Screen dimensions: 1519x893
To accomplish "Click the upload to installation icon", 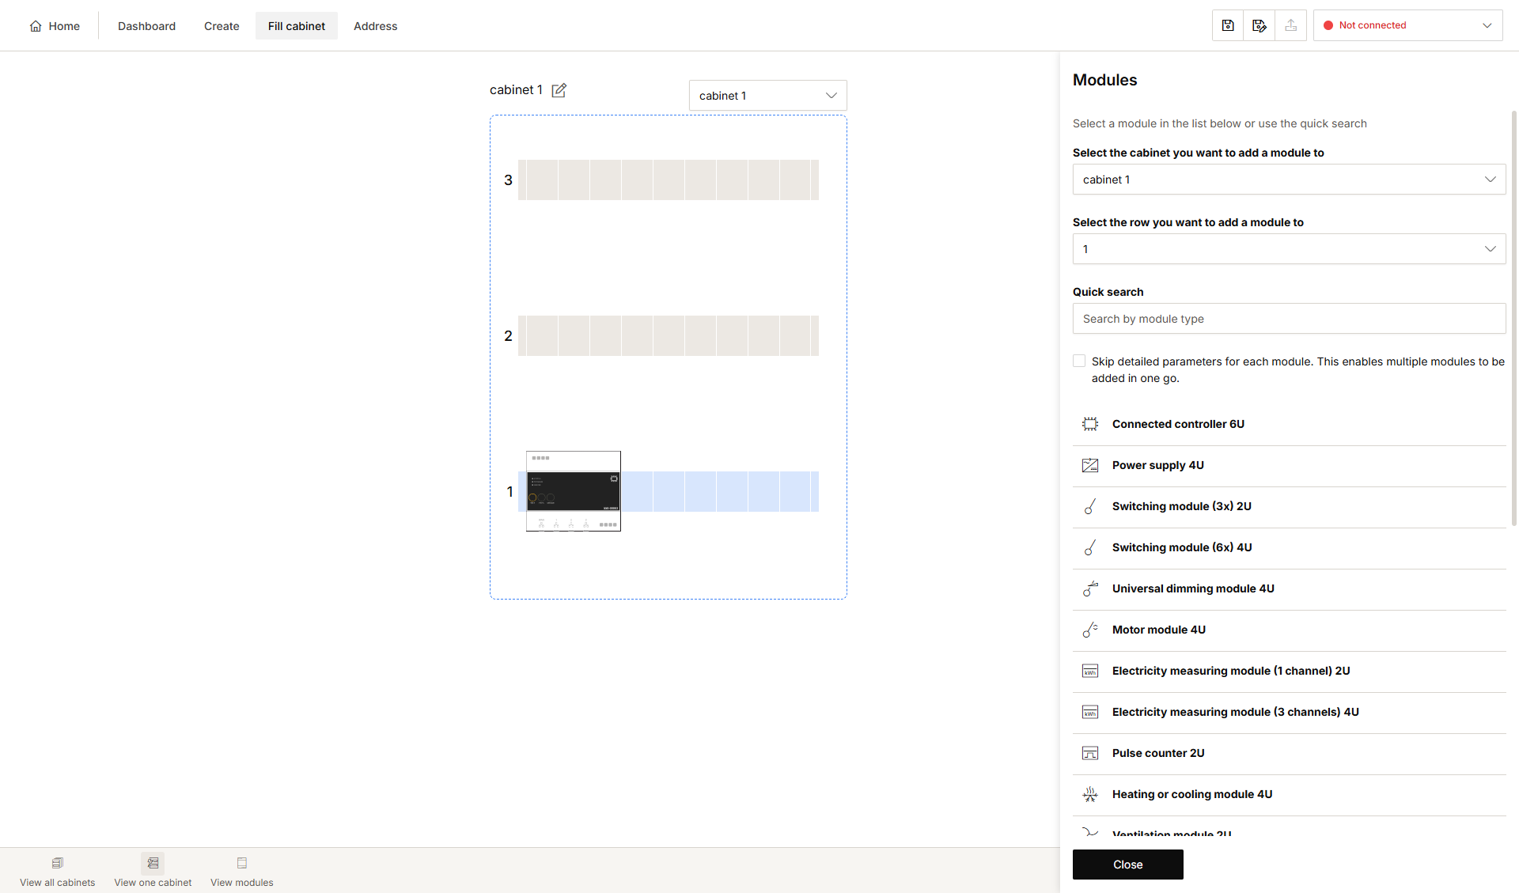I will [1291, 25].
